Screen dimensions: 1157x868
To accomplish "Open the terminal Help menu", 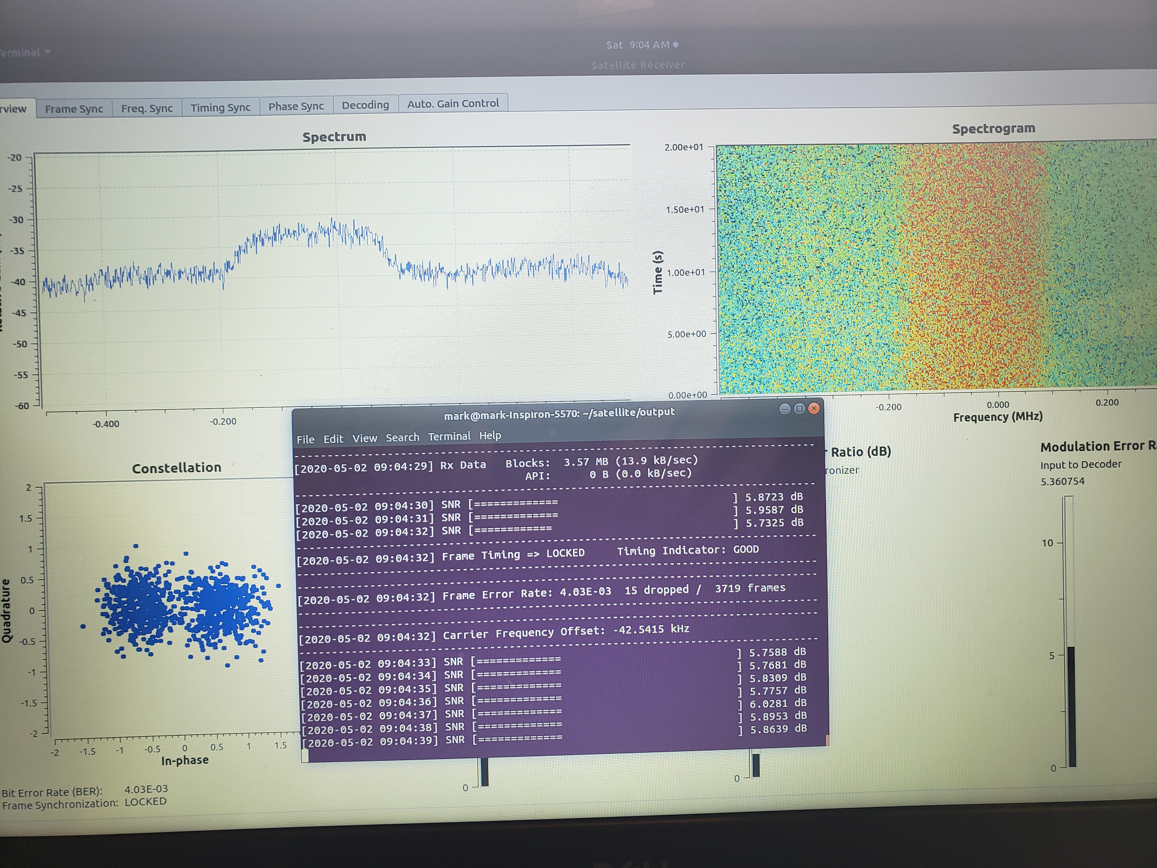I will [490, 435].
